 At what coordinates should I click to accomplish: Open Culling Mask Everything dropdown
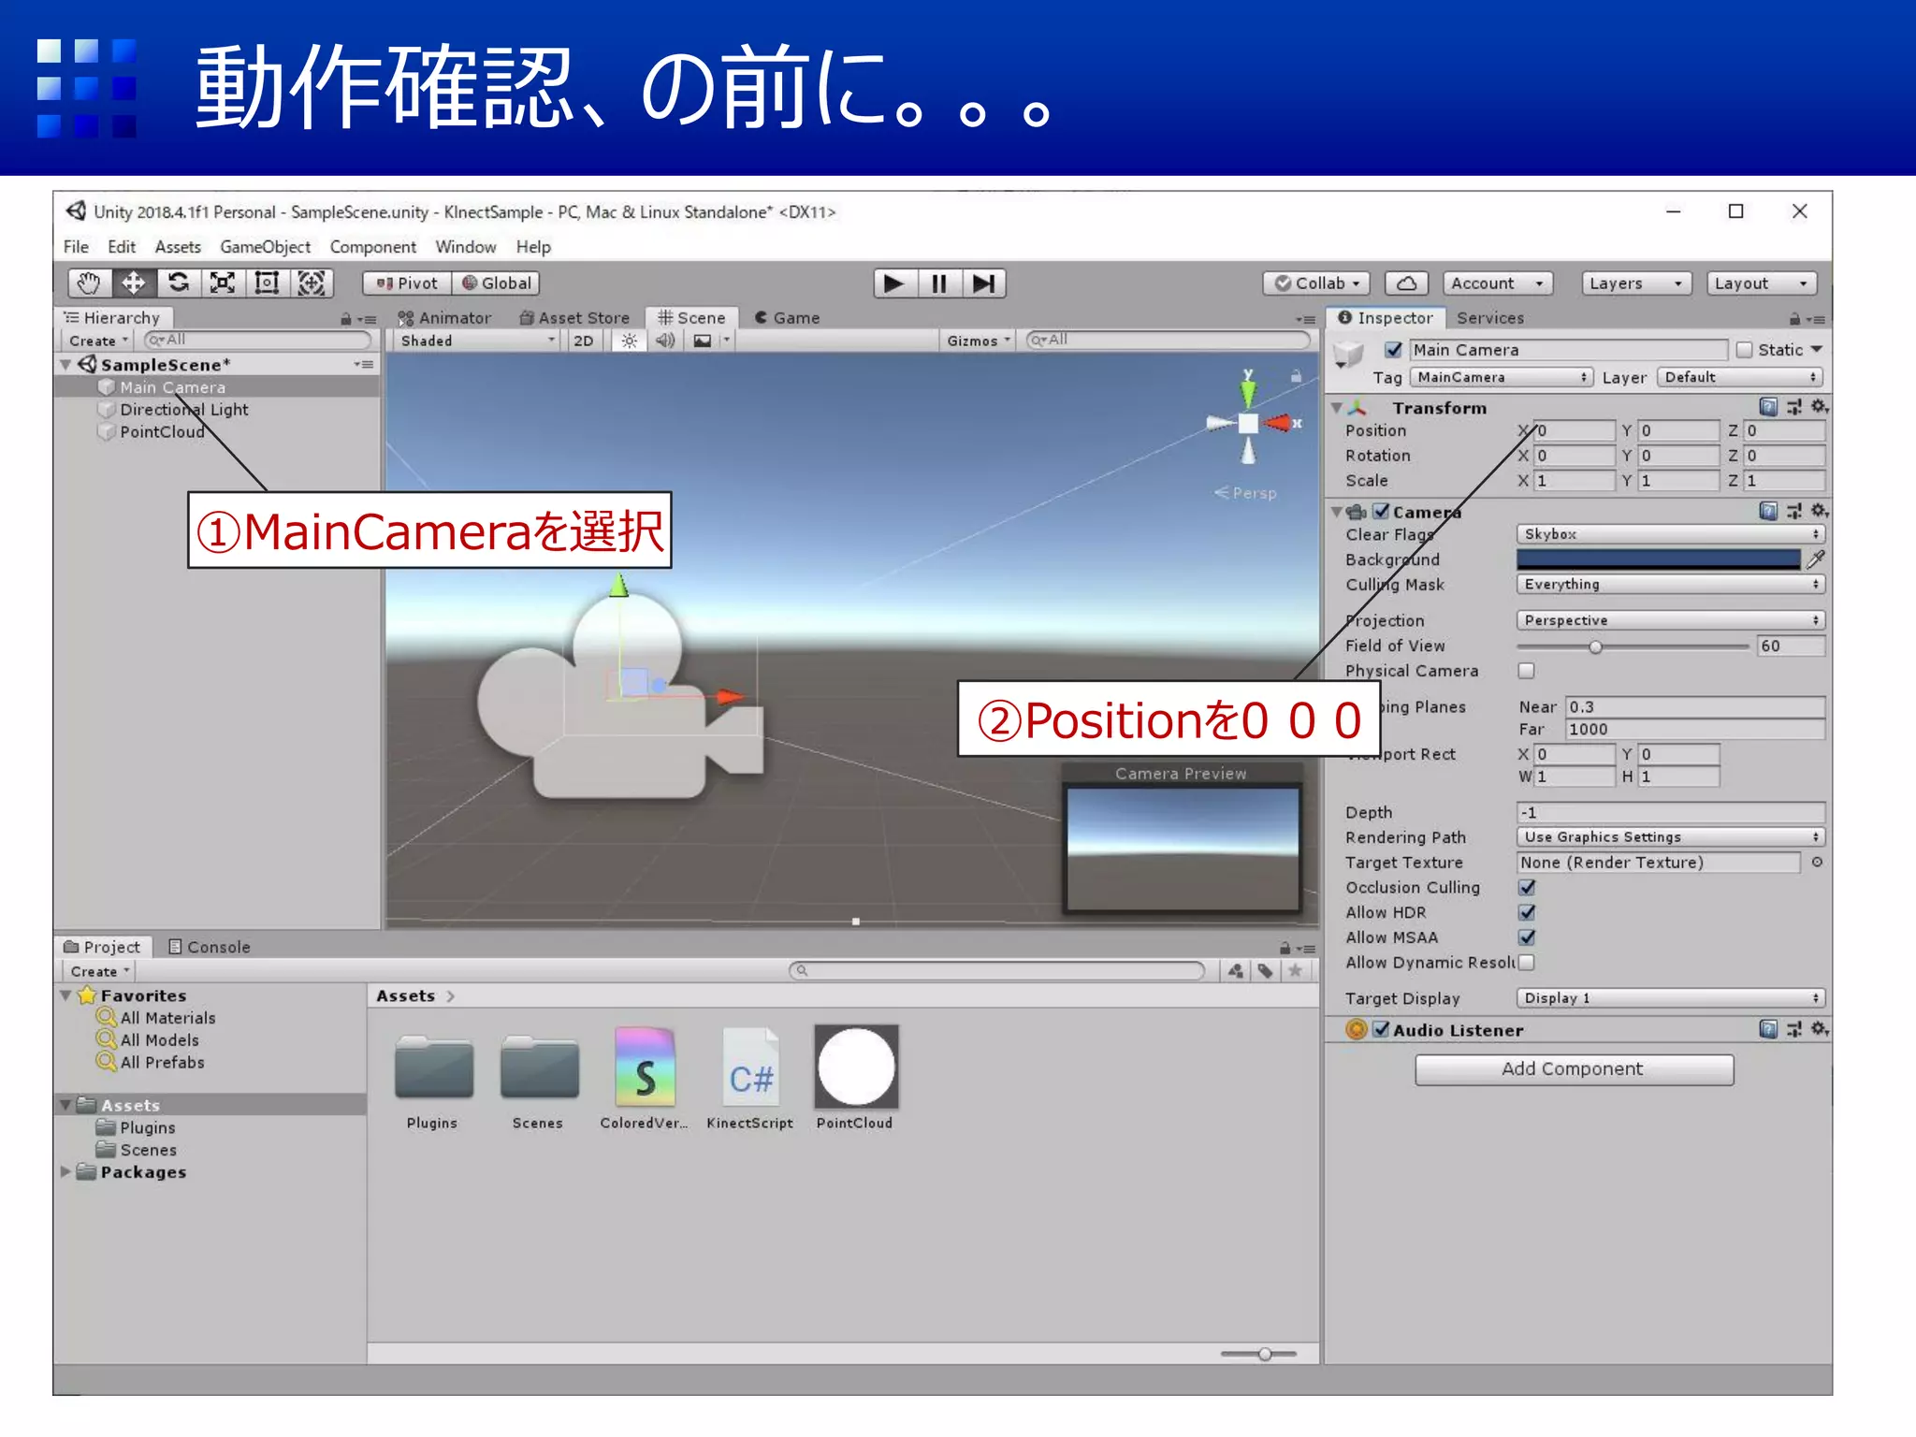tap(1671, 584)
